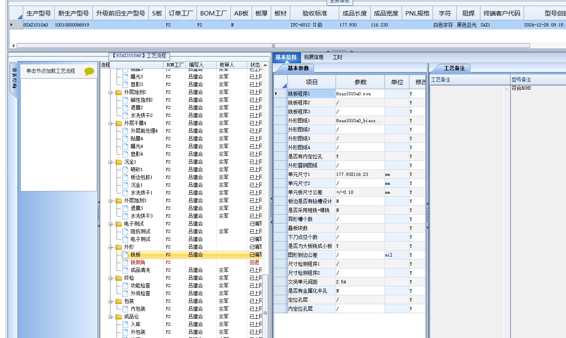Click the folder icon of 包装
566x338 pixels.
(x=119, y=301)
